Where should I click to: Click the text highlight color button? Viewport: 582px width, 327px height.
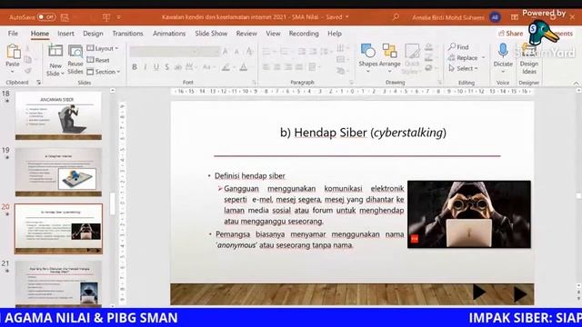pyautogui.click(x=226, y=67)
